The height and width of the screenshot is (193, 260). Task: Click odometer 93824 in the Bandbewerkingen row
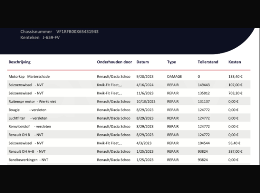click(203, 160)
